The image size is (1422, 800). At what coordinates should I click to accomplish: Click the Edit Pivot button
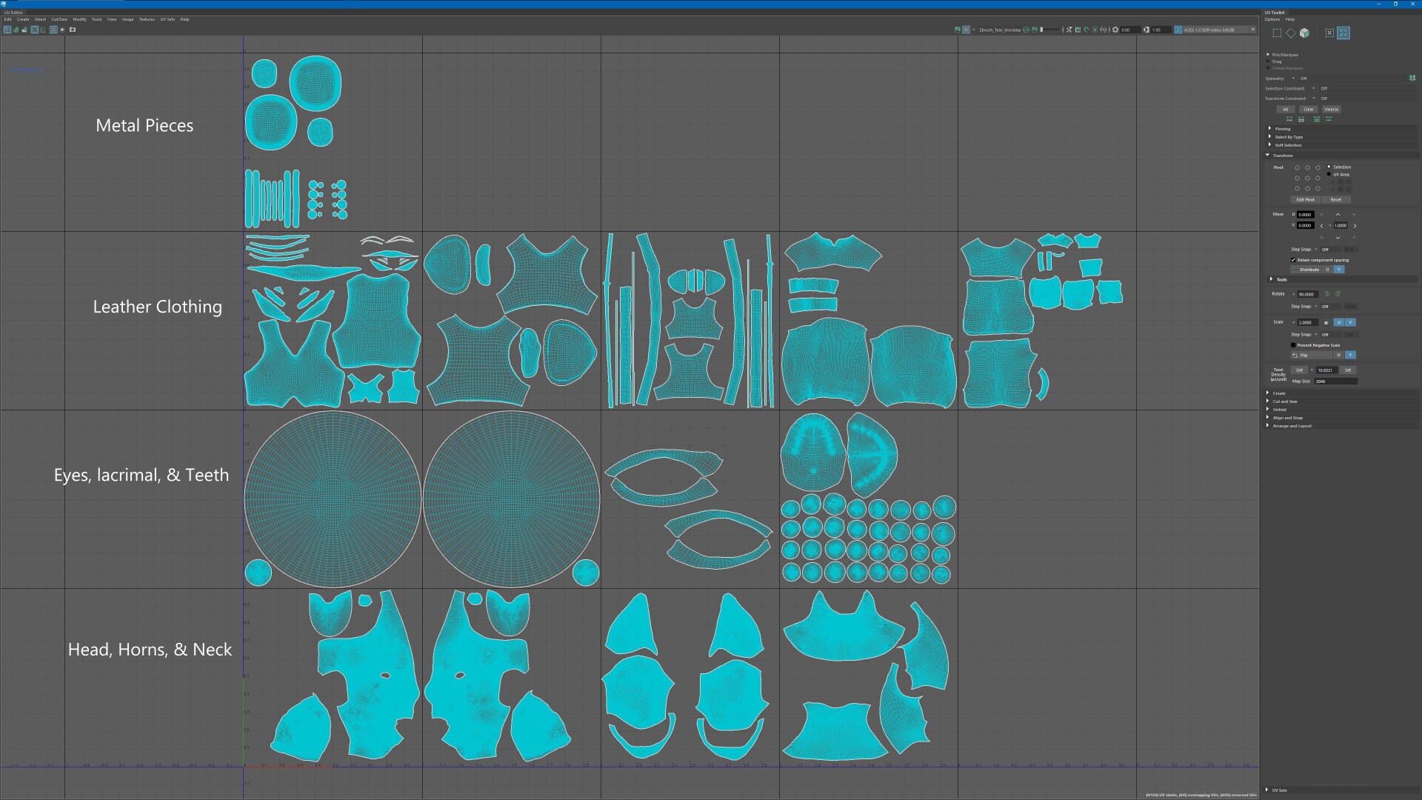[x=1305, y=199]
